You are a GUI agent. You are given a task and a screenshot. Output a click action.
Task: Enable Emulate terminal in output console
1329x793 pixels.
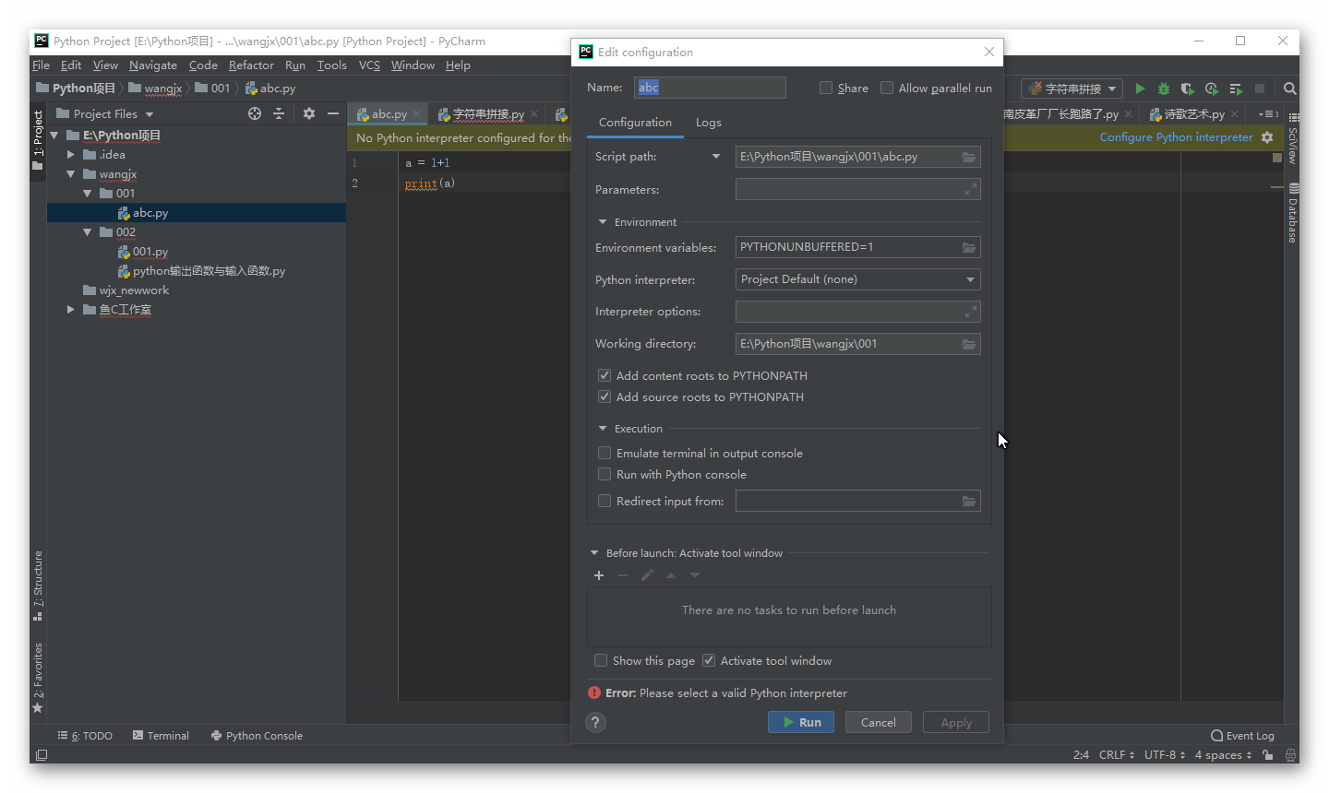coord(605,453)
